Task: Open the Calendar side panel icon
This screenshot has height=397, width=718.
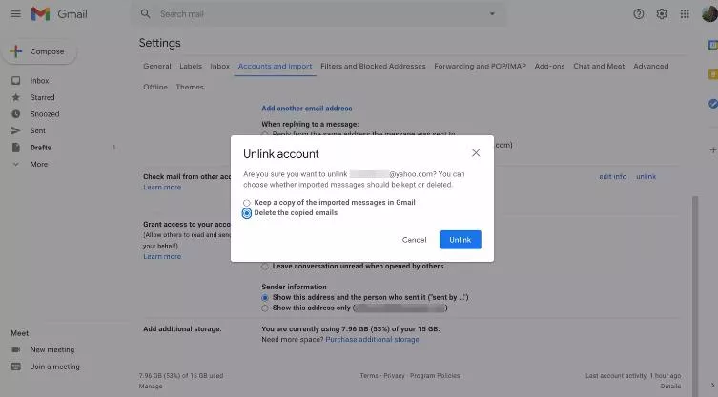Action: point(712,45)
